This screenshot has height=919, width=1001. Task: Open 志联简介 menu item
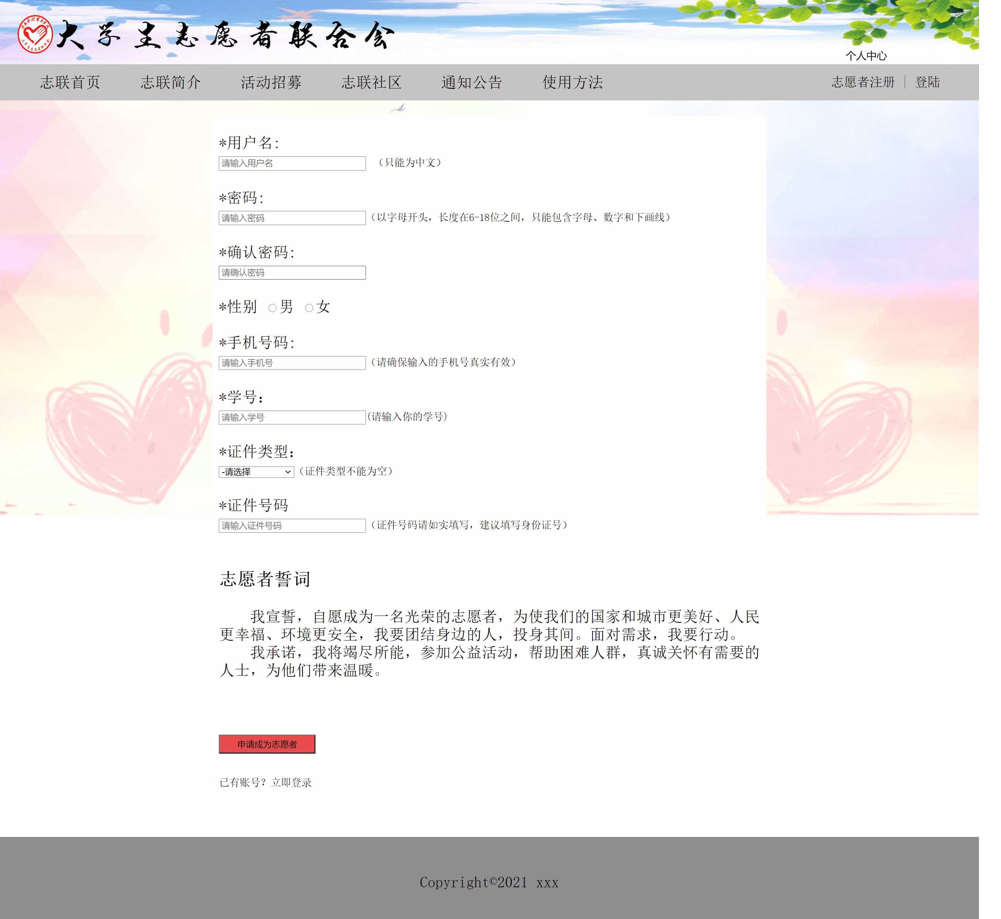[x=171, y=82]
